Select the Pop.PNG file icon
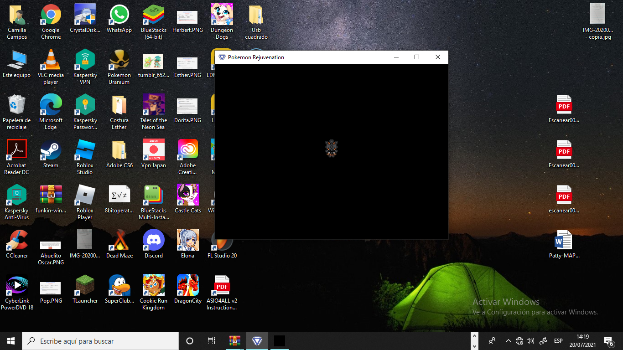 point(51,288)
